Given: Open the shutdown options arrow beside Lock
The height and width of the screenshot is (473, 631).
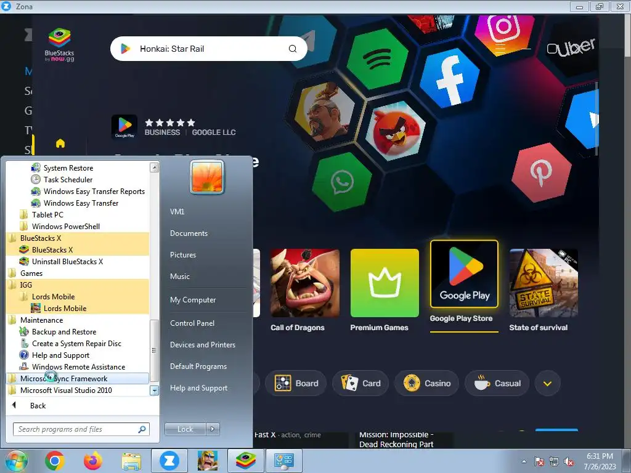Looking at the screenshot, I should (x=213, y=429).
